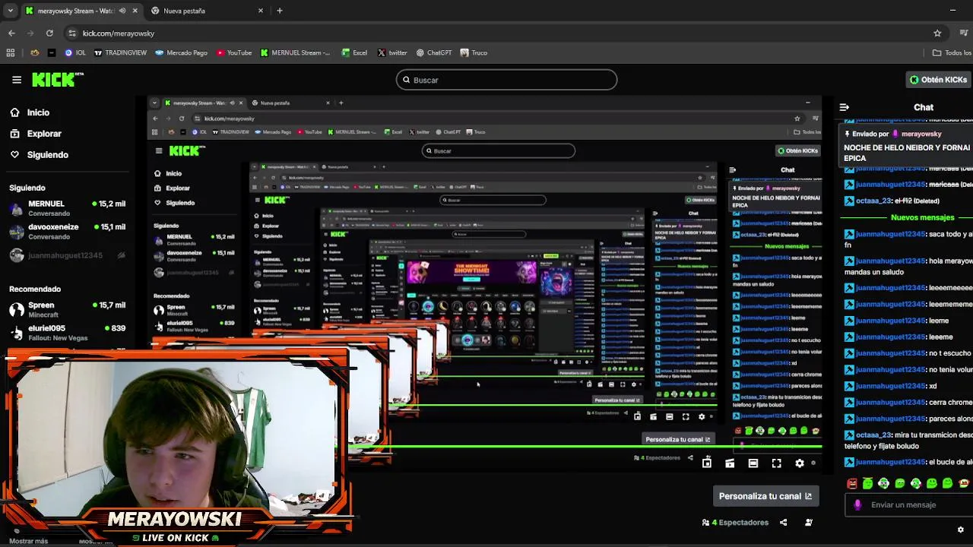
Task: Reload the current page
Action: [x=49, y=33]
